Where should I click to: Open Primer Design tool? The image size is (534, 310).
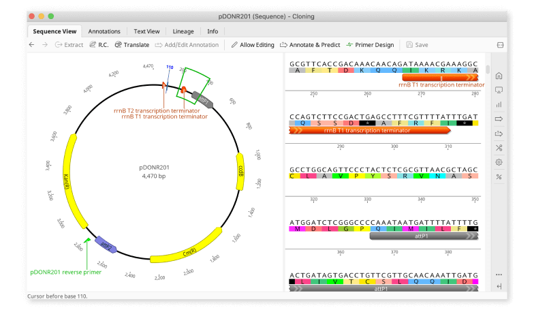point(370,45)
